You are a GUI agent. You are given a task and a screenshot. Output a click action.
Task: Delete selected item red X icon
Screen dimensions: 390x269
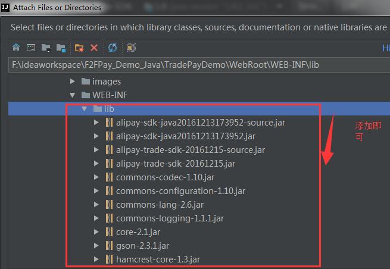pyautogui.click(x=94, y=48)
